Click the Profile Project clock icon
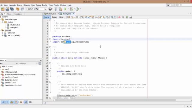Image resolution: width=192 pixels, height=108 pixels. 77,9
